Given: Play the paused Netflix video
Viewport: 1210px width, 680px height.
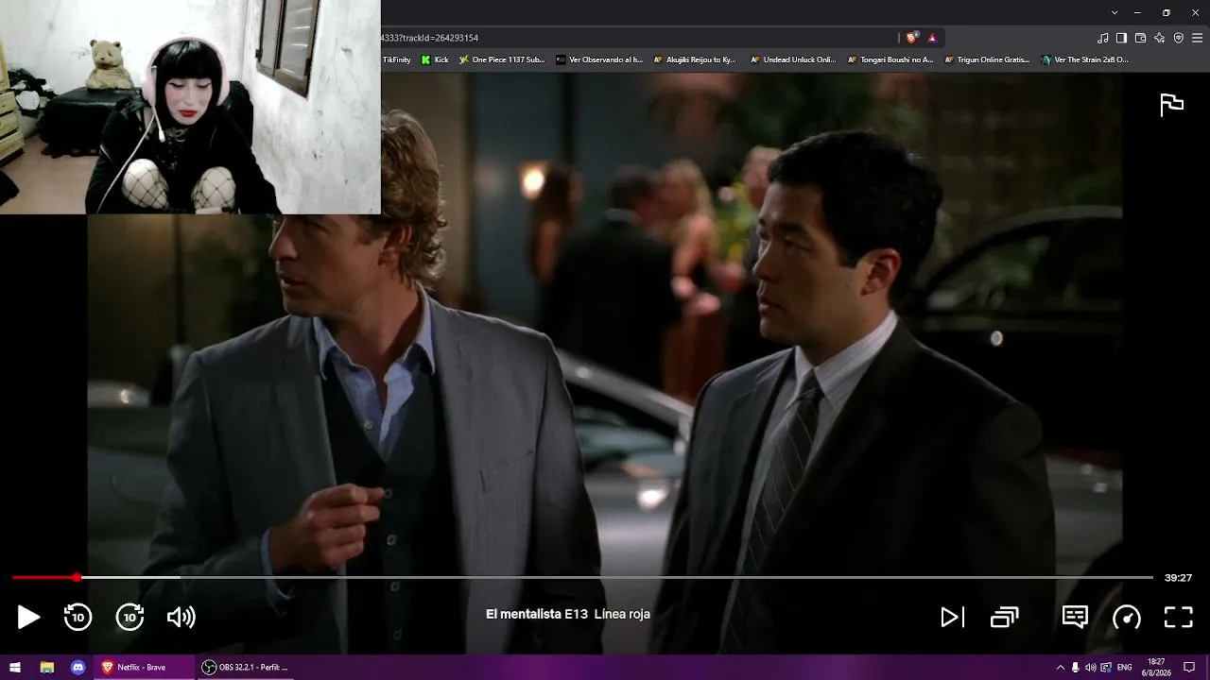Looking at the screenshot, I should pos(28,618).
